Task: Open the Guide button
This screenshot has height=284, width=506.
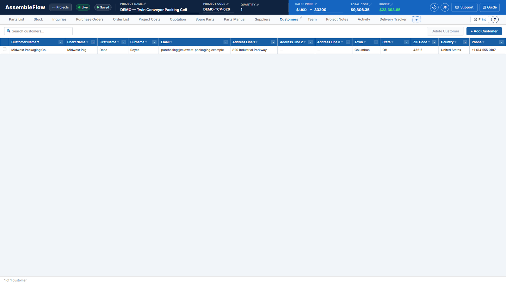Action: click(x=490, y=7)
